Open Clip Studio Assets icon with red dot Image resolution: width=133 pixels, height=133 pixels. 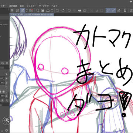pyautogui.click(x=31, y=10)
